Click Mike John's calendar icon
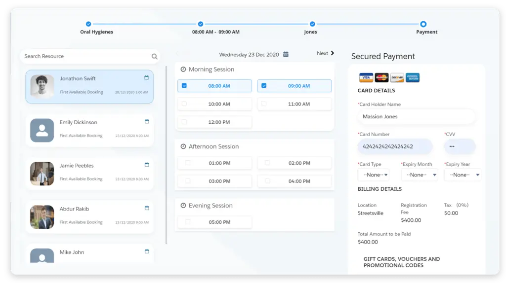506x283 pixels. tap(147, 251)
